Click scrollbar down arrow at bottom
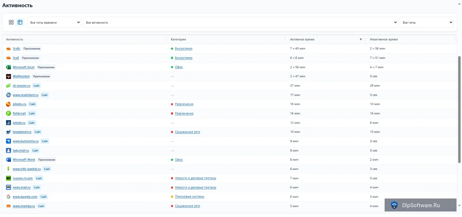This screenshot has height=217, width=462. [459, 206]
